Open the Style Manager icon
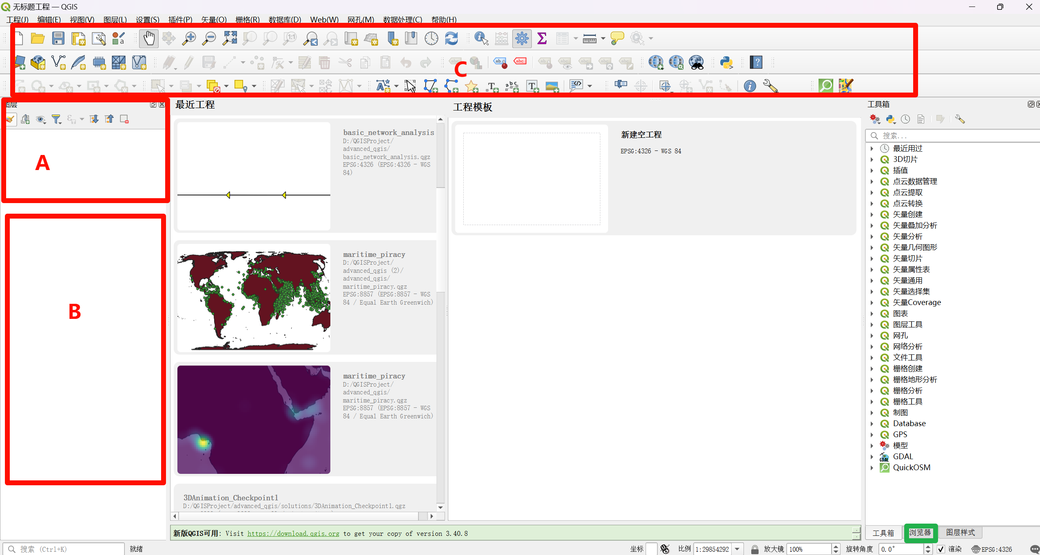This screenshot has height=555, width=1040. tap(119, 38)
